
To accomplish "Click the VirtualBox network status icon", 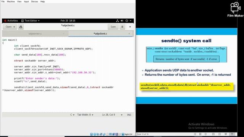I will coord(101,134).
